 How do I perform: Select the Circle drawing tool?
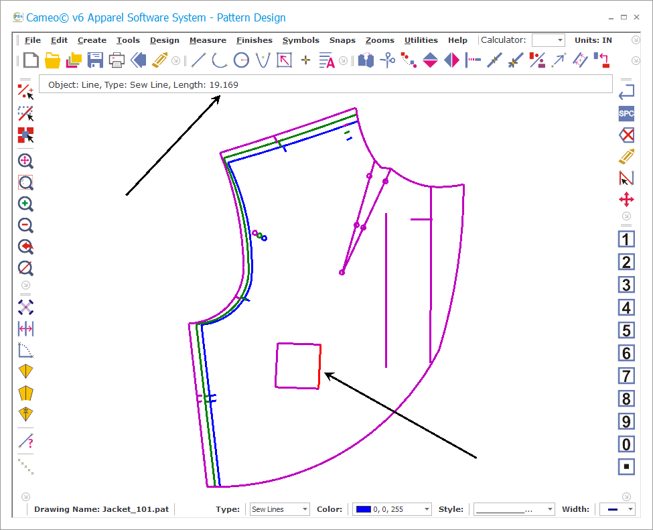coord(241,60)
